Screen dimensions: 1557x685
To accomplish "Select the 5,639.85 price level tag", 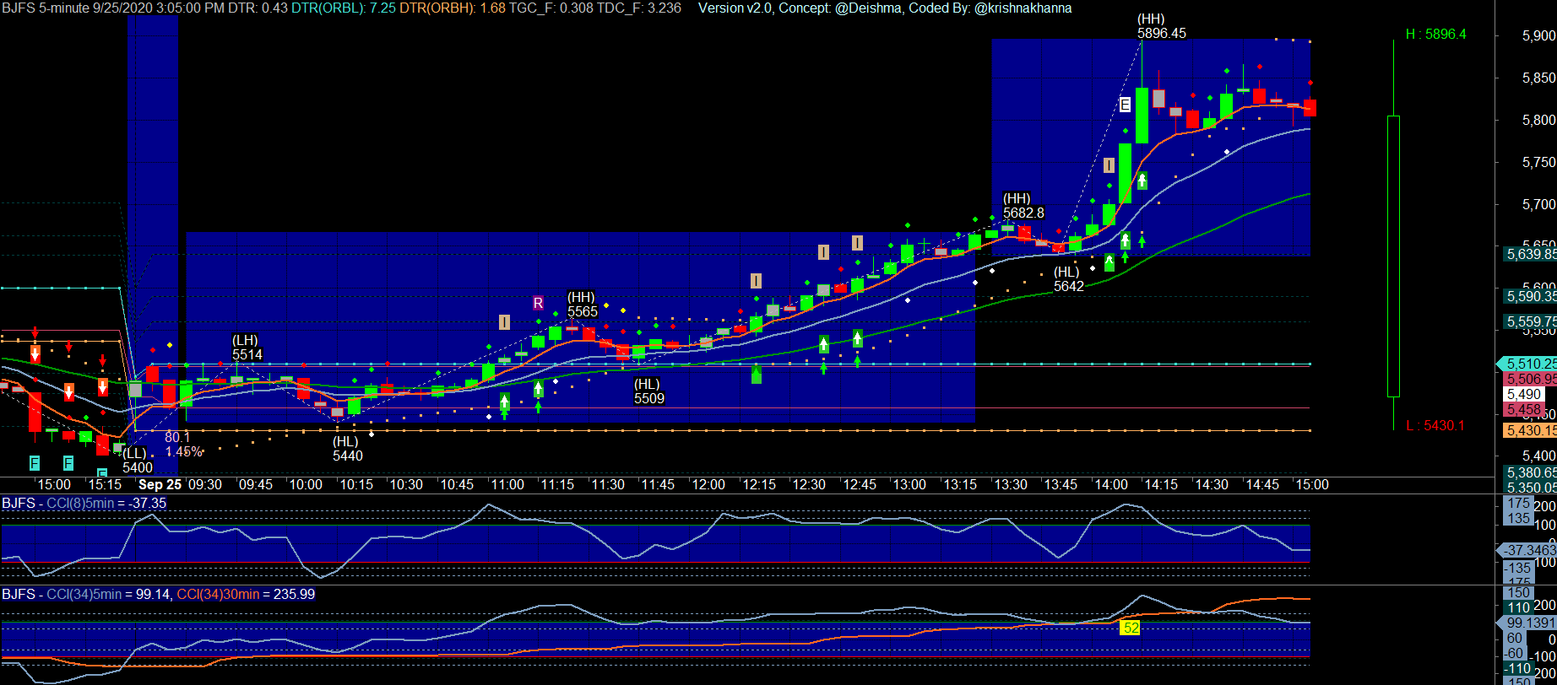I will point(1531,254).
